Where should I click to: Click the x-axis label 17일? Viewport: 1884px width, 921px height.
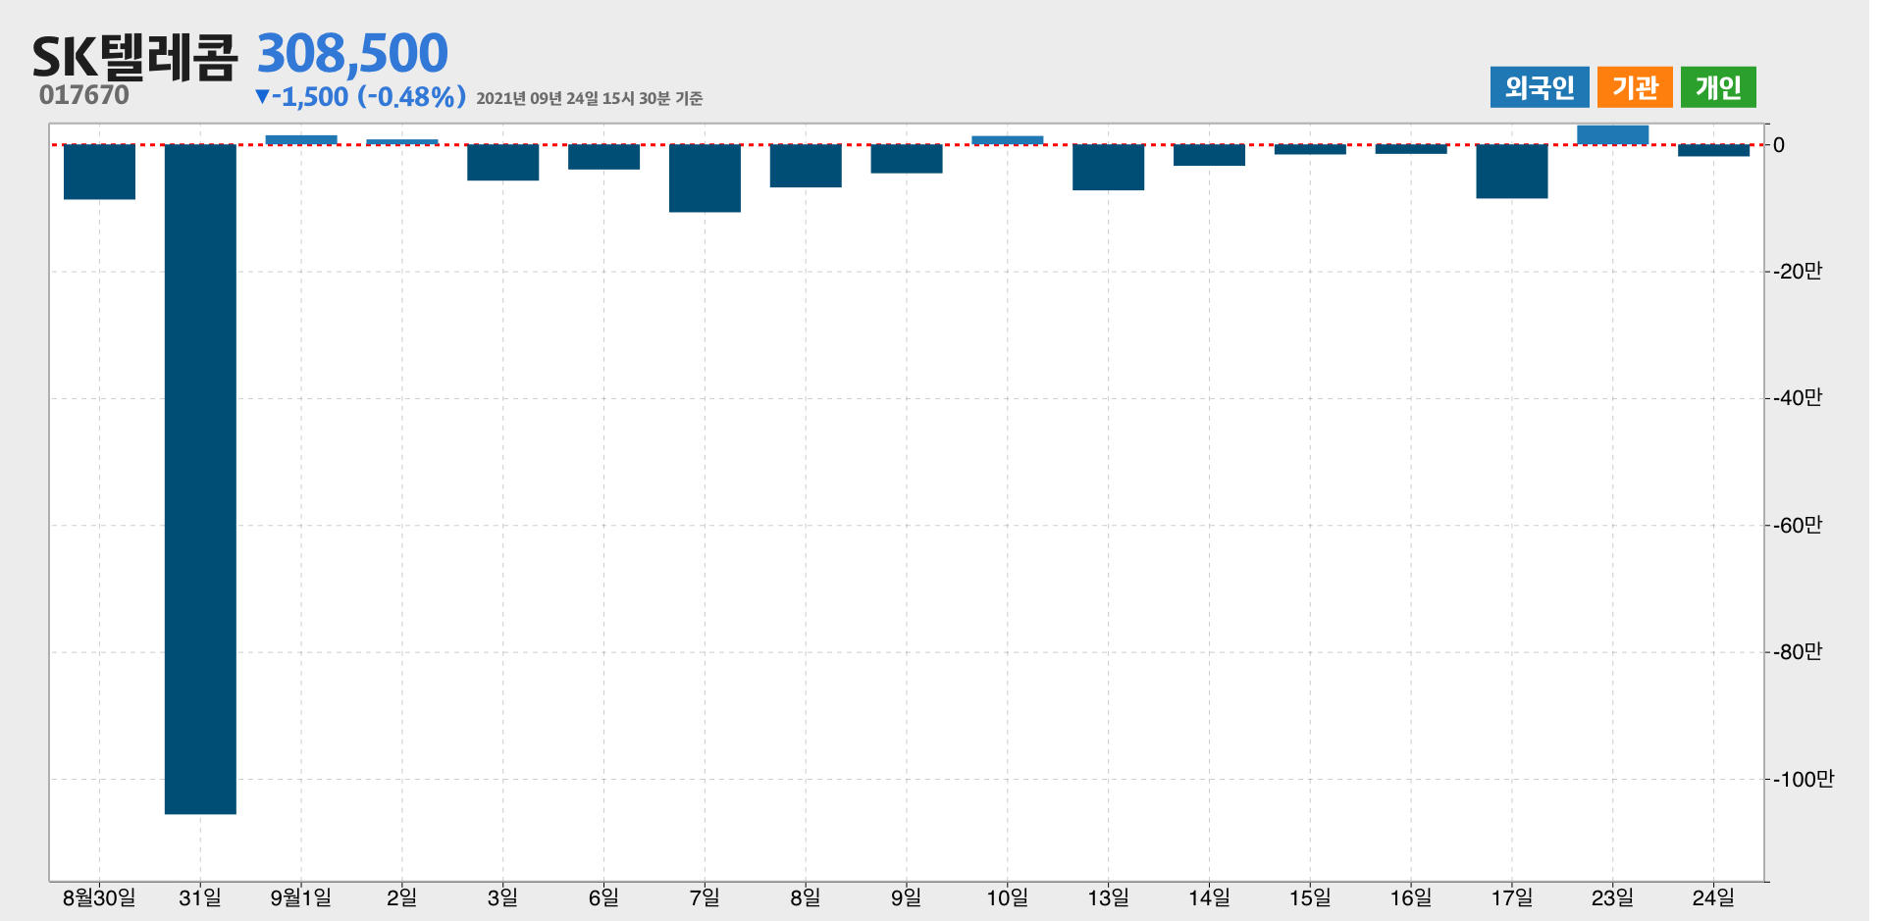pos(1512,897)
